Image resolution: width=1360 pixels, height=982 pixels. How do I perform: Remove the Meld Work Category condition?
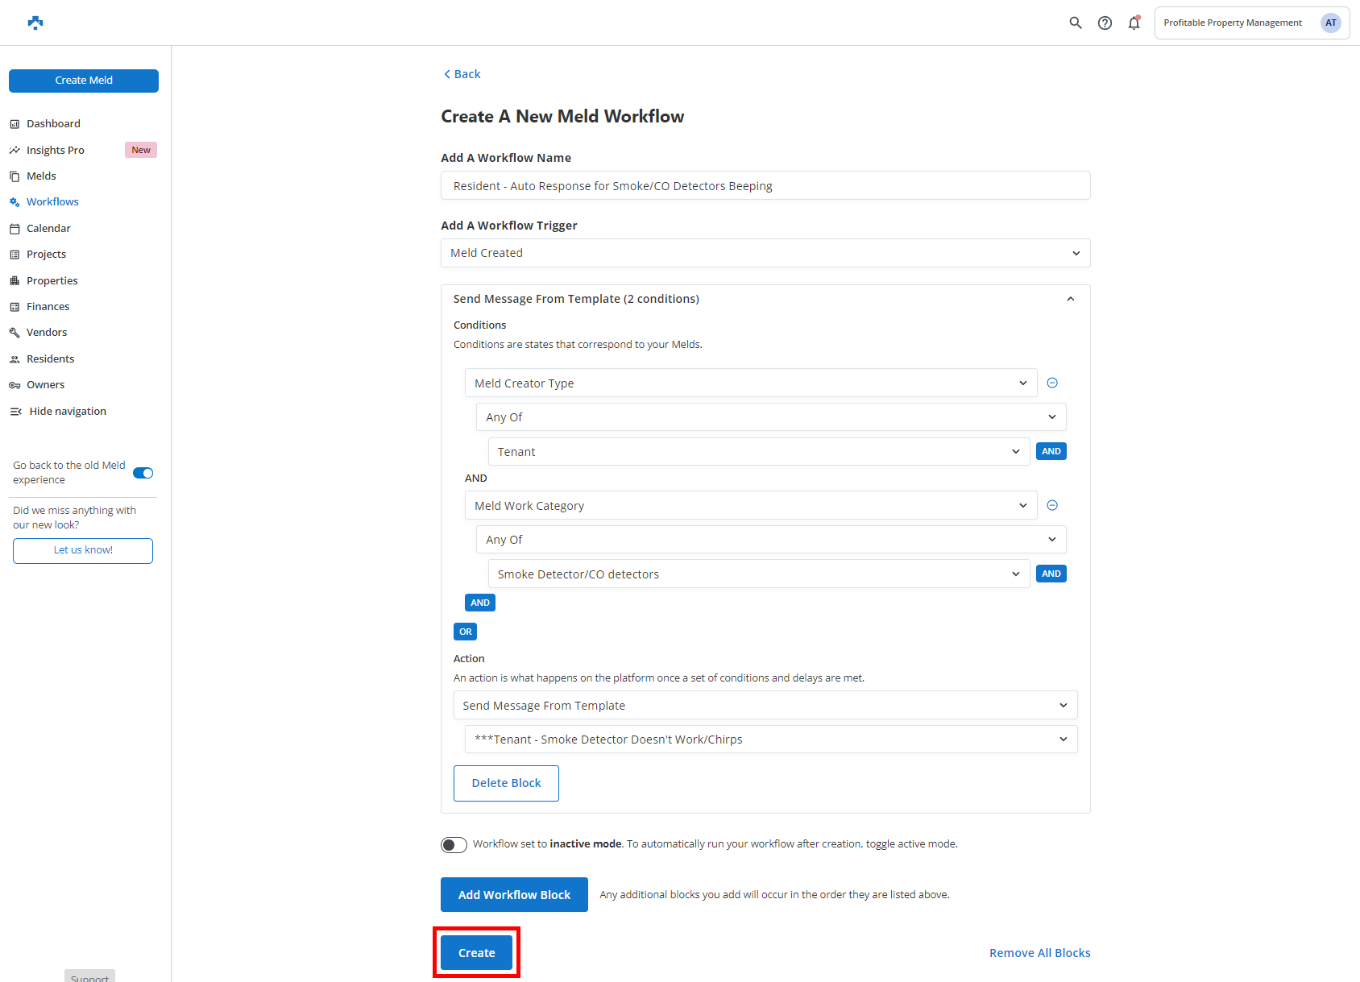[x=1051, y=505]
